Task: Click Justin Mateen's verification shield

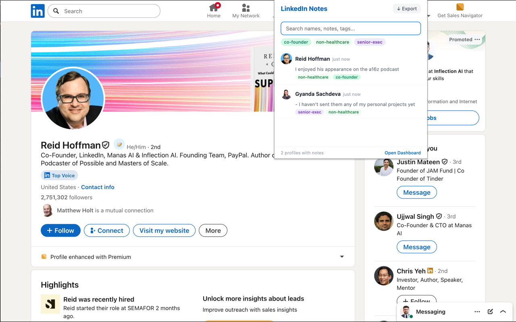Action: pos(445,162)
